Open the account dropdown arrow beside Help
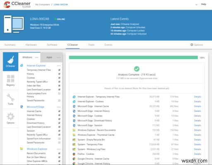This screenshot has height=165, width=212. (x=196, y=5)
